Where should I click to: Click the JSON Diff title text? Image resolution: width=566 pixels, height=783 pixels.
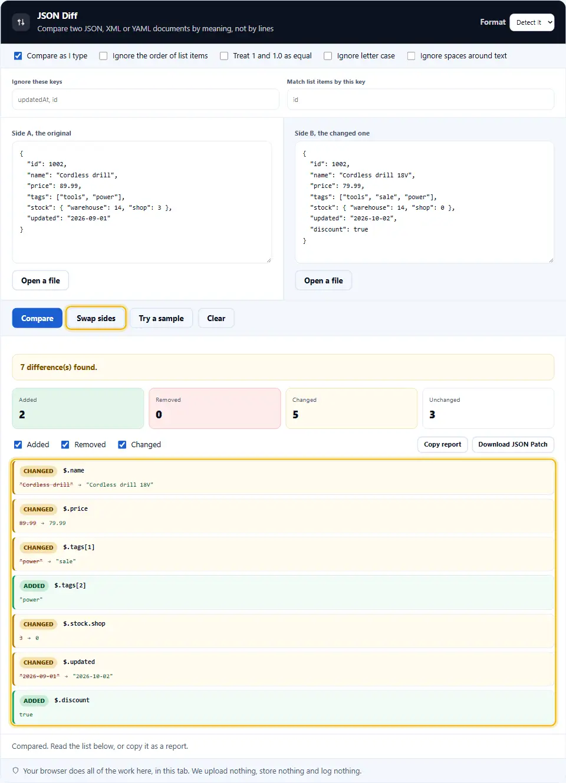pos(57,16)
